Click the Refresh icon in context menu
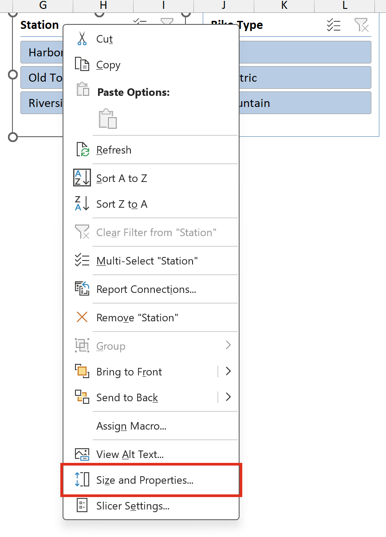This screenshot has width=386, height=537. pyautogui.click(x=83, y=150)
